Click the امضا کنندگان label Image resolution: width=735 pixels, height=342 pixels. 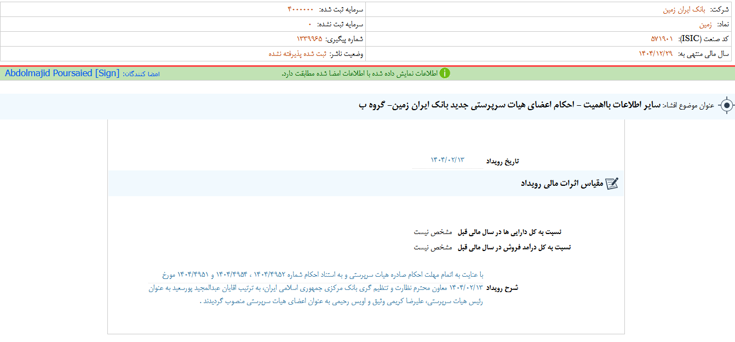[x=141, y=73]
